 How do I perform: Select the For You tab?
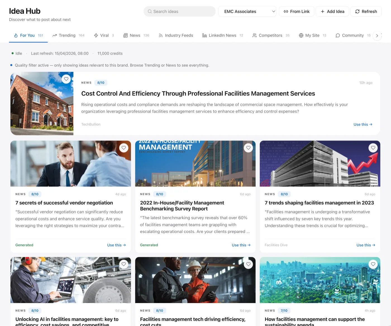click(28, 36)
